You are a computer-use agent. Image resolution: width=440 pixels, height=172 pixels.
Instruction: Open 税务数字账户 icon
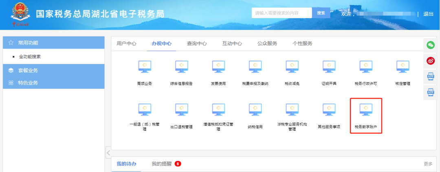pyautogui.click(x=365, y=109)
